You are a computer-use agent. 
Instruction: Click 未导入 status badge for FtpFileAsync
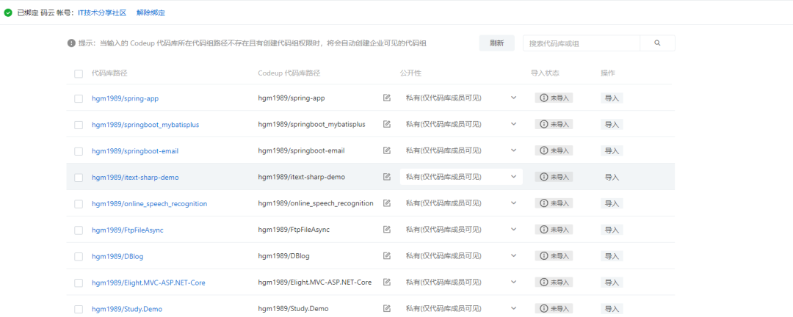(554, 229)
